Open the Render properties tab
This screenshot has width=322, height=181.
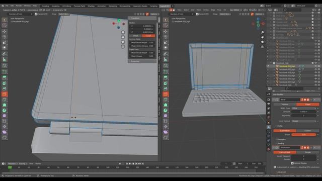[x=268, y=100]
